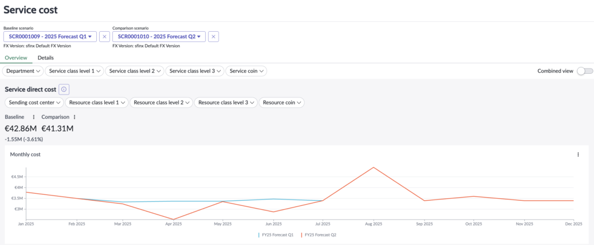Expand the Resource class level 2 filter
This screenshot has width=594, height=245.
click(161, 103)
